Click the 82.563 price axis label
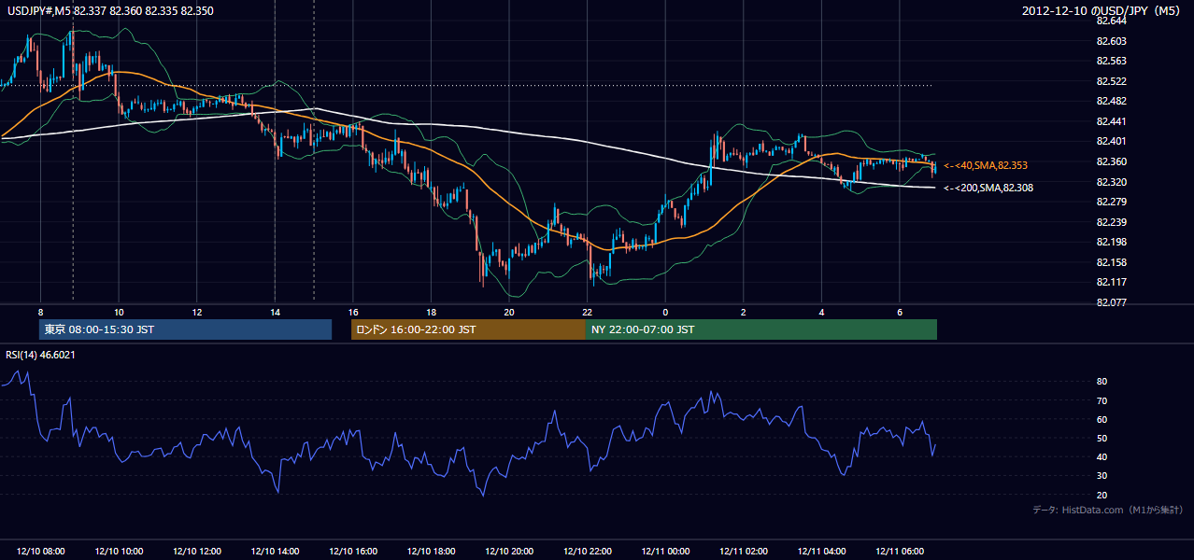 (x=1111, y=61)
